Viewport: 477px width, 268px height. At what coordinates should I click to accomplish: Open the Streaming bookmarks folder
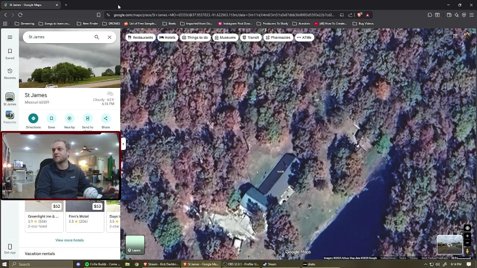[25, 23]
